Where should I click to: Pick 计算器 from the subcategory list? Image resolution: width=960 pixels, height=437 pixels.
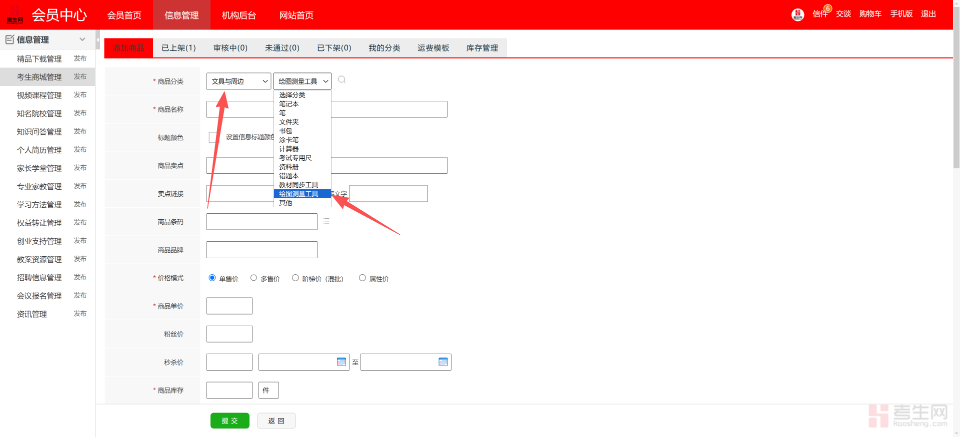pos(289,149)
